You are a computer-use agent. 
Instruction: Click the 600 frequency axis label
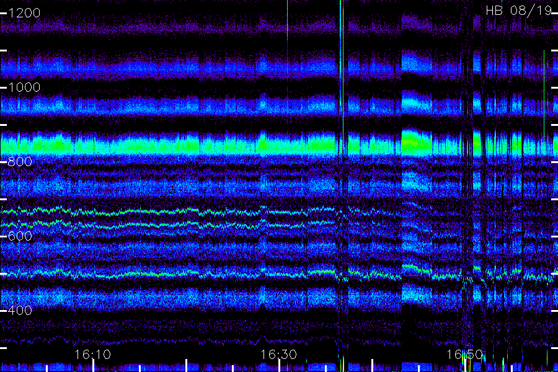click(x=20, y=236)
